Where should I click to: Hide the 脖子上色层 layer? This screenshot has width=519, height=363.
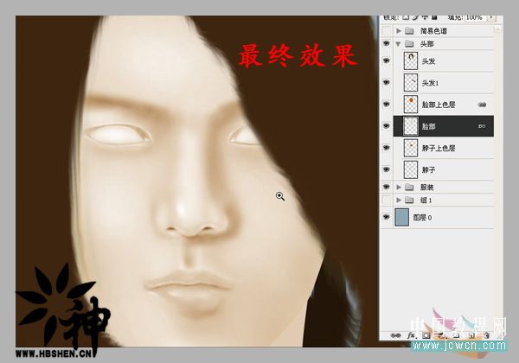coord(386,148)
